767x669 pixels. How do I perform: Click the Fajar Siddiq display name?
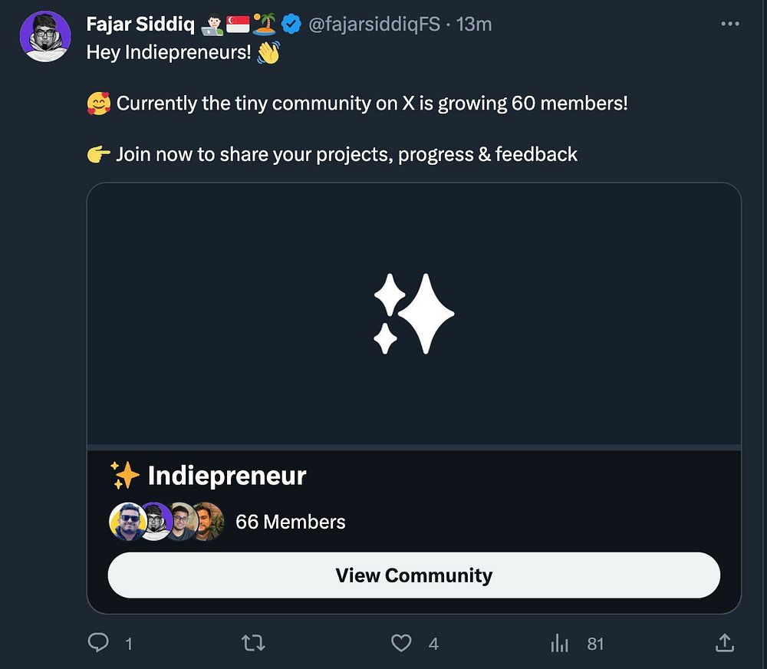pos(140,25)
